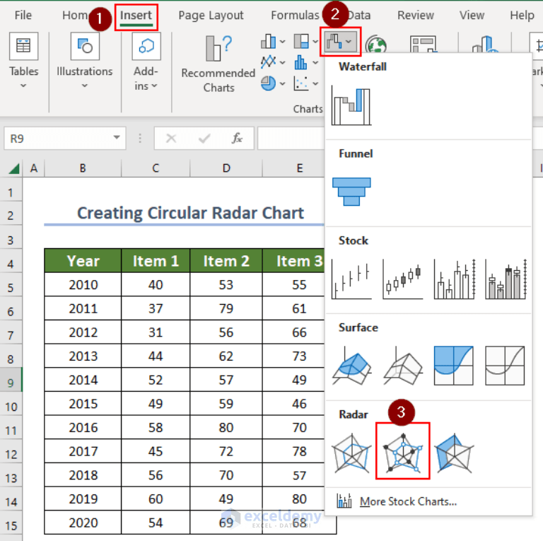Select cell with value 79

tap(226, 308)
